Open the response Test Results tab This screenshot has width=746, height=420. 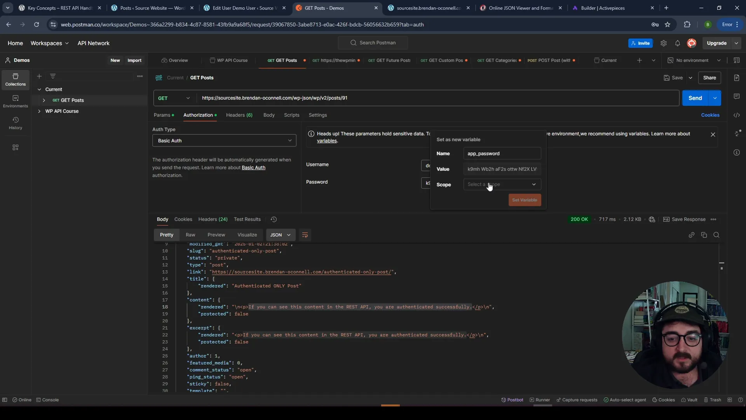pyautogui.click(x=247, y=219)
